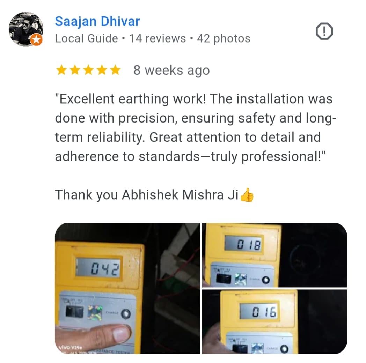Viewport: 366px width, 363px height.
Task: Click the Thank you Abhishek Mishra Ji line
Action: click(147, 195)
